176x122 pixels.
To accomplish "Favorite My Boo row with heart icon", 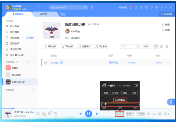I will coord(45,63).
